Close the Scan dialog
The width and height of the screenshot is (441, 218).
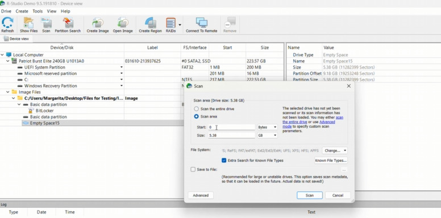(x=349, y=86)
